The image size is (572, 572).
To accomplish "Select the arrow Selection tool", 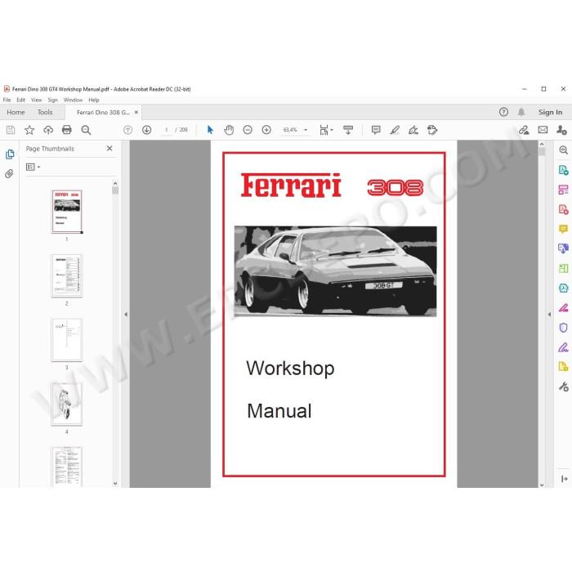I will [x=210, y=130].
